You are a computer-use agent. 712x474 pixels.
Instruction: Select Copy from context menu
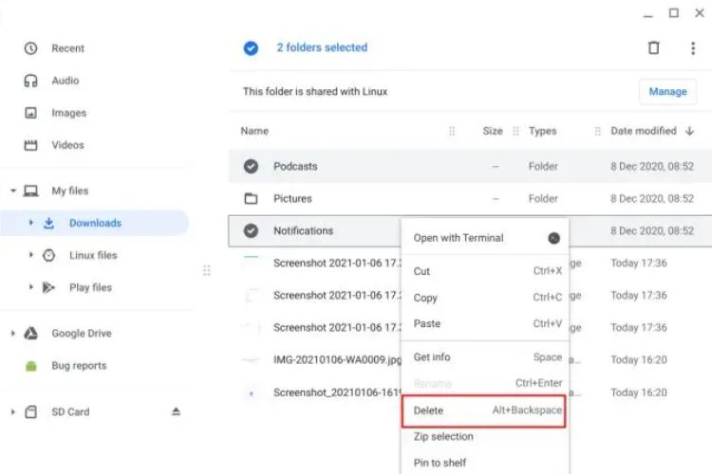[x=484, y=298]
